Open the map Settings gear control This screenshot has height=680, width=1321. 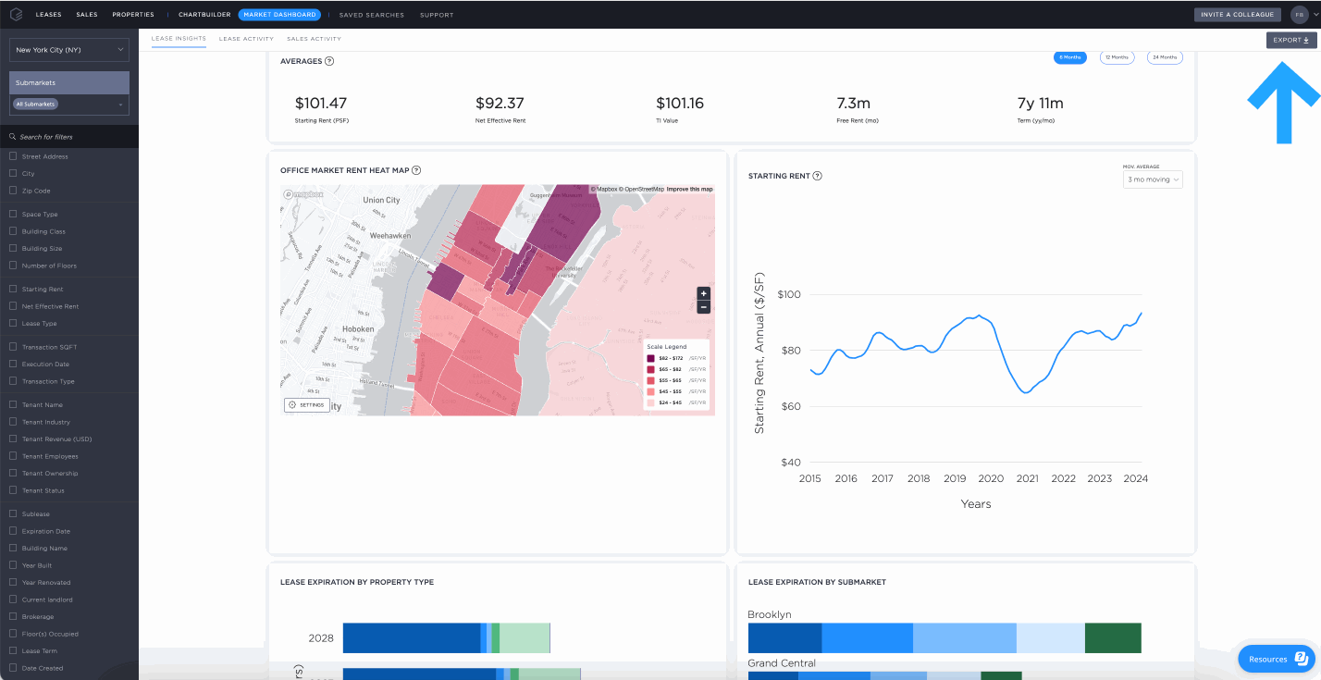click(x=306, y=404)
